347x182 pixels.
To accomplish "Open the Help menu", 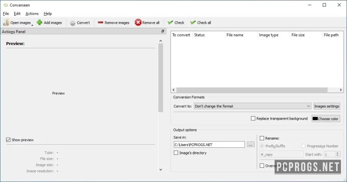I will [48, 14].
